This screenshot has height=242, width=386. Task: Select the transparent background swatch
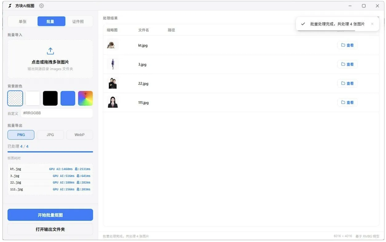[x=15, y=98]
